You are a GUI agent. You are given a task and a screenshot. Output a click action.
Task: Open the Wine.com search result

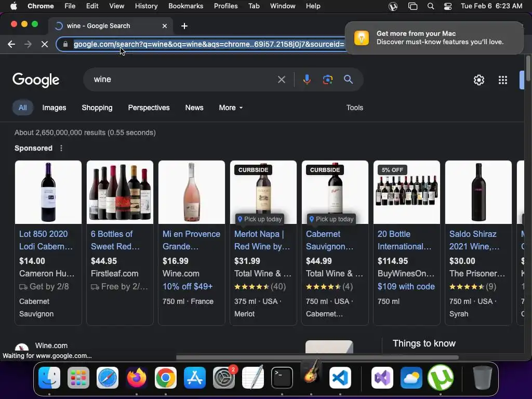(x=51, y=345)
